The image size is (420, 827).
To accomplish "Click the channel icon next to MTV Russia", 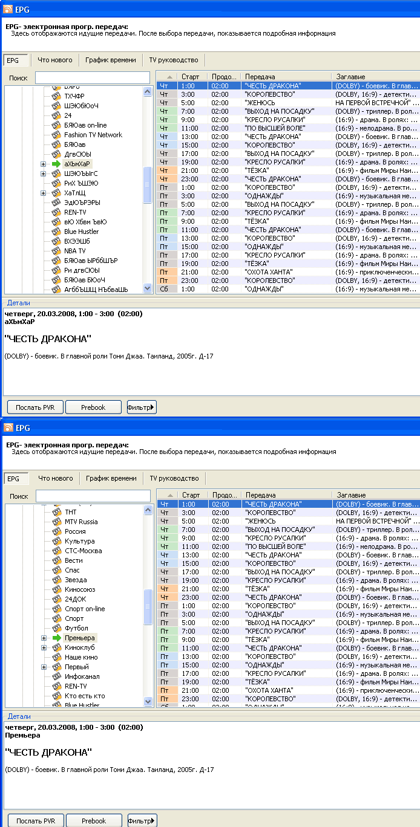I will (x=56, y=522).
